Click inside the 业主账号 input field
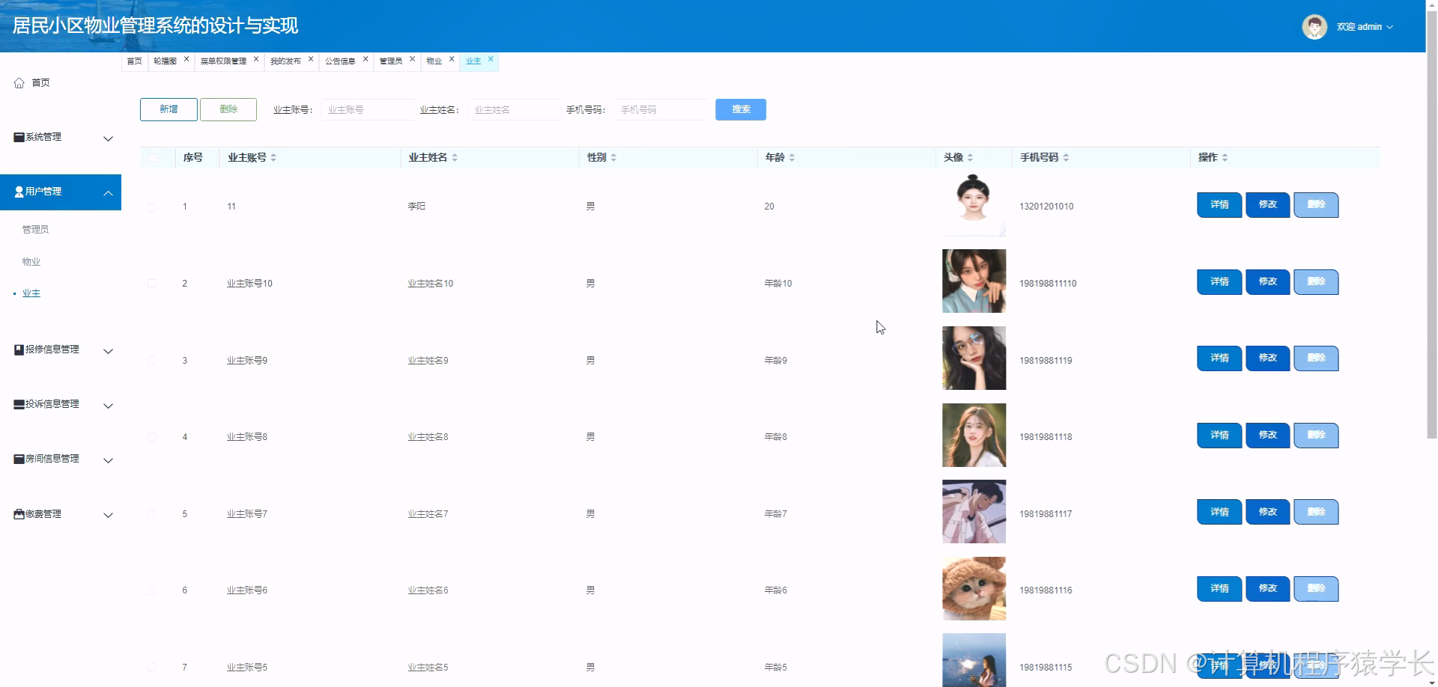The height and width of the screenshot is (687, 1438). (368, 109)
